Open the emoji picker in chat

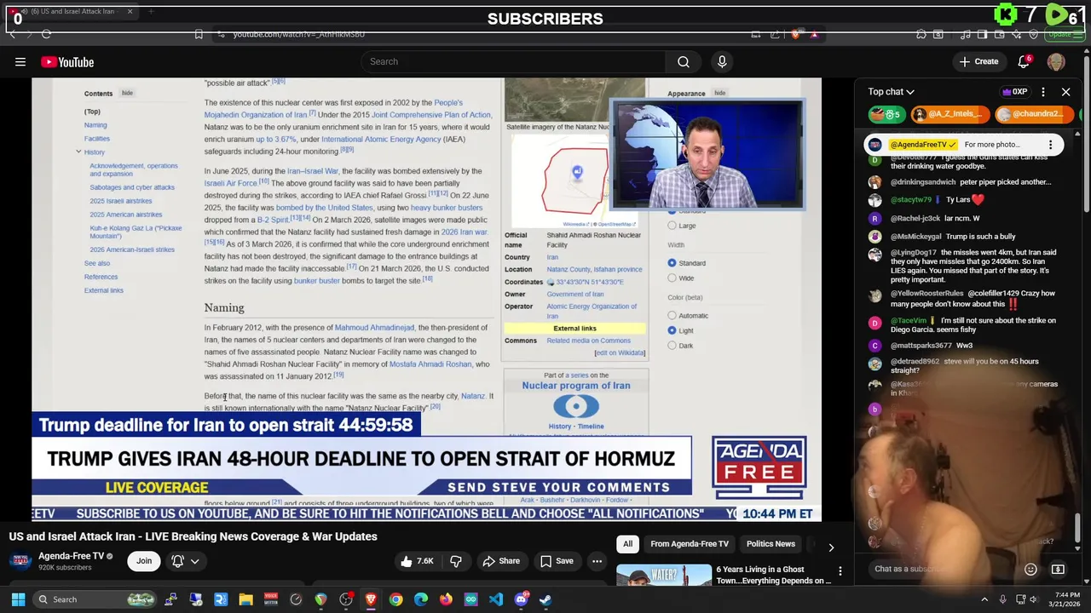click(x=1030, y=569)
